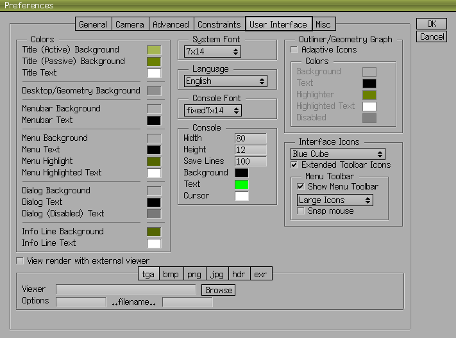This screenshot has height=338, width=456.
Task: Pick Menu Highlight color swatch
Action: (x=154, y=161)
